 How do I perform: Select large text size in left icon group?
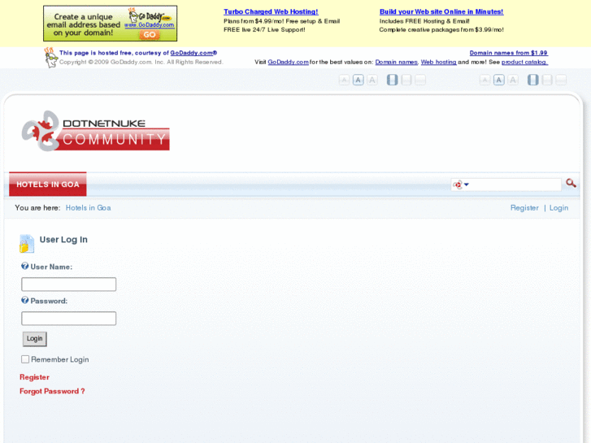click(x=372, y=80)
